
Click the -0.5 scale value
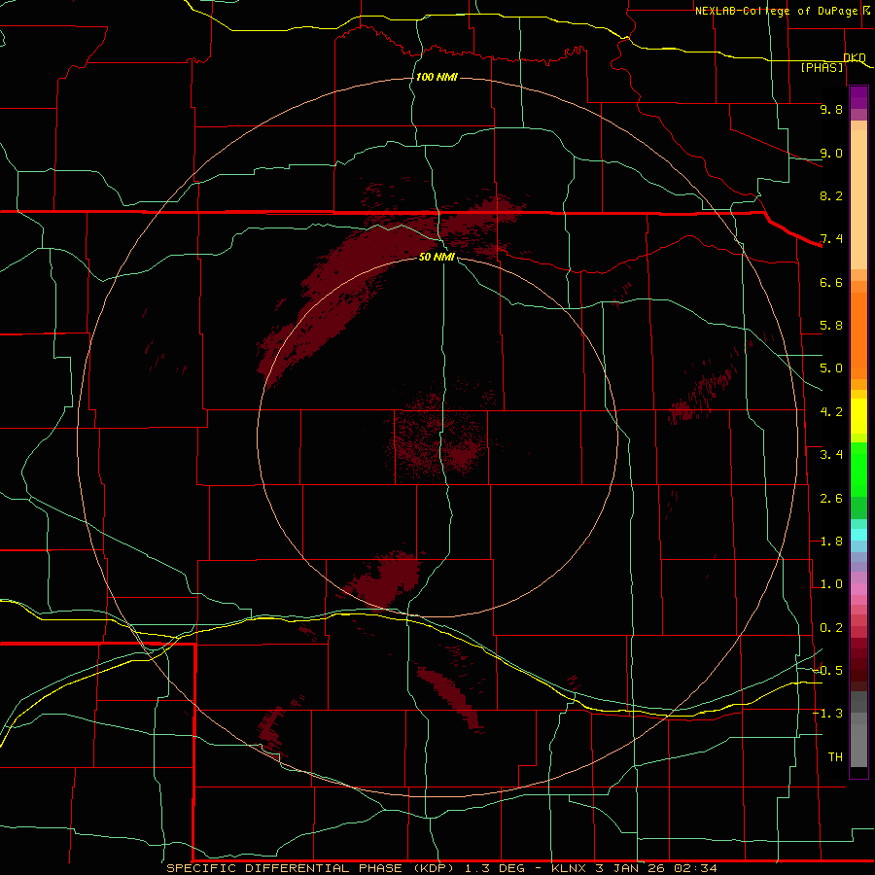828,671
